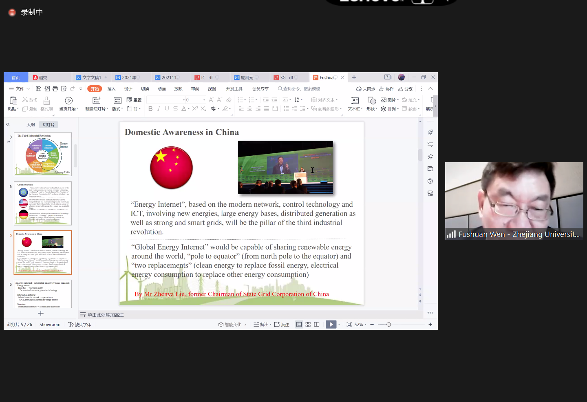The image size is (587, 402).
Task: Toggle Italic formatting
Action: (x=159, y=109)
